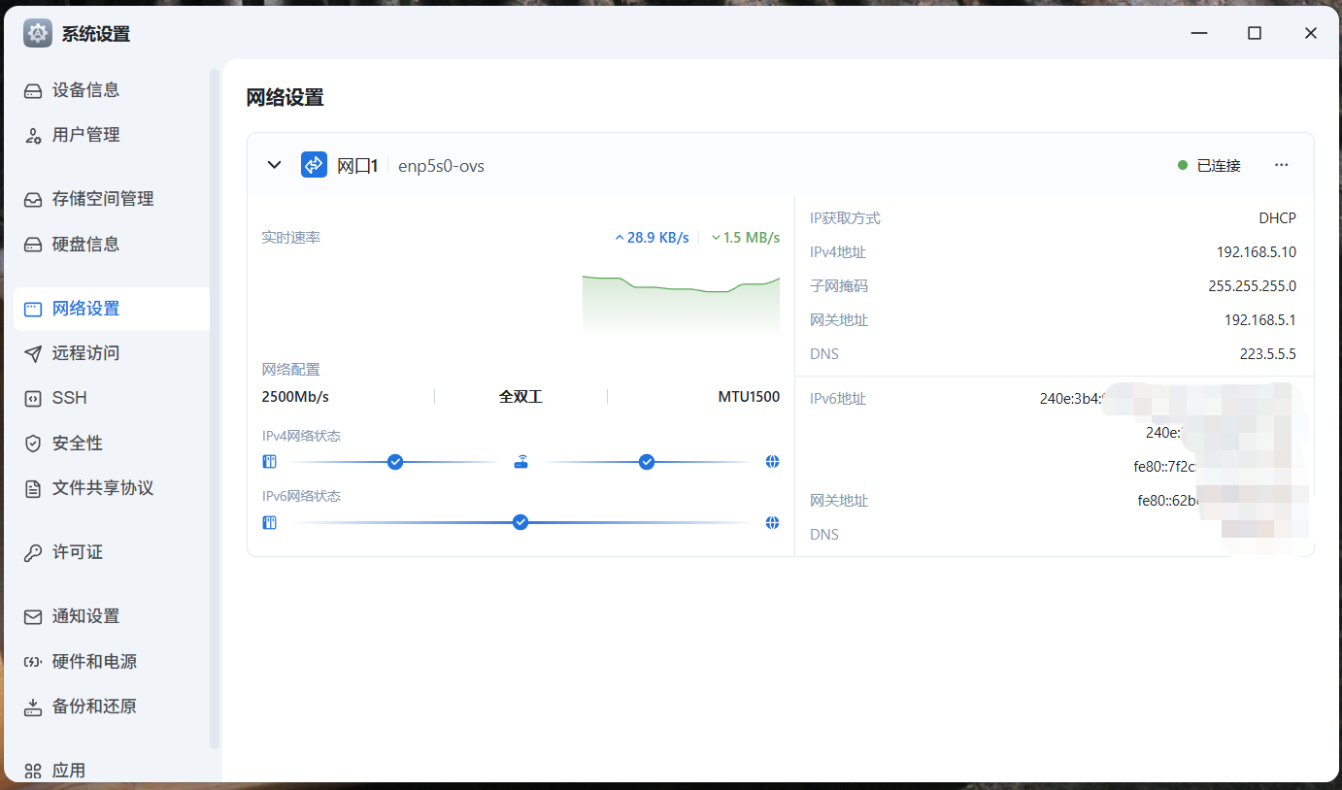1342x790 pixels.
Task: Click the 网络配置 label
Action: coord(291,370)
